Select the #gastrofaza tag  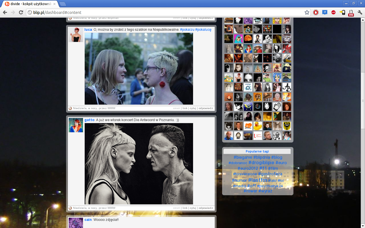click(x=270, y=174)
